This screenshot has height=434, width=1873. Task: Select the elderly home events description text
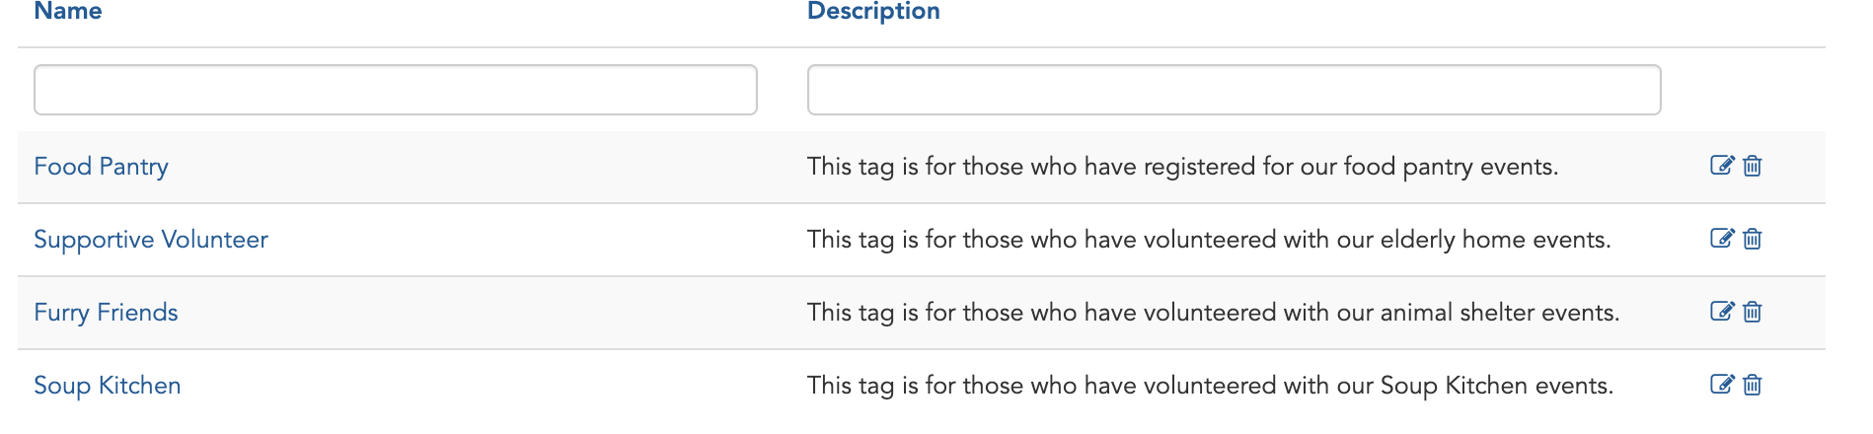pos(1209,240)
